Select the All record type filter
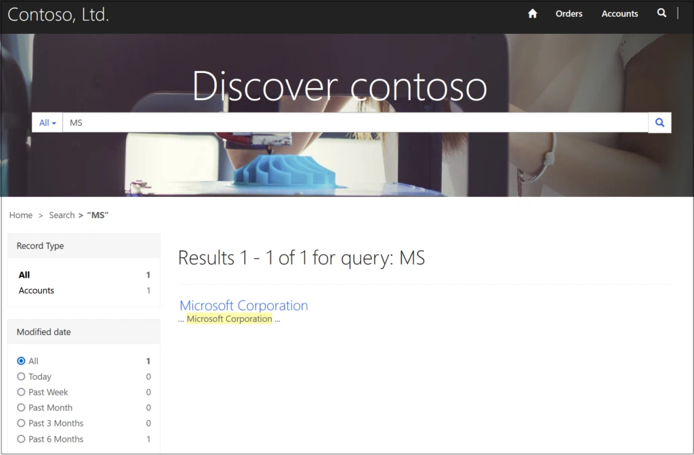 pyautogui.click(x=24, y=275)
